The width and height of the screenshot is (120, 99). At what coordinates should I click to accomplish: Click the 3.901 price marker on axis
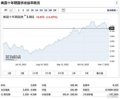112,29
